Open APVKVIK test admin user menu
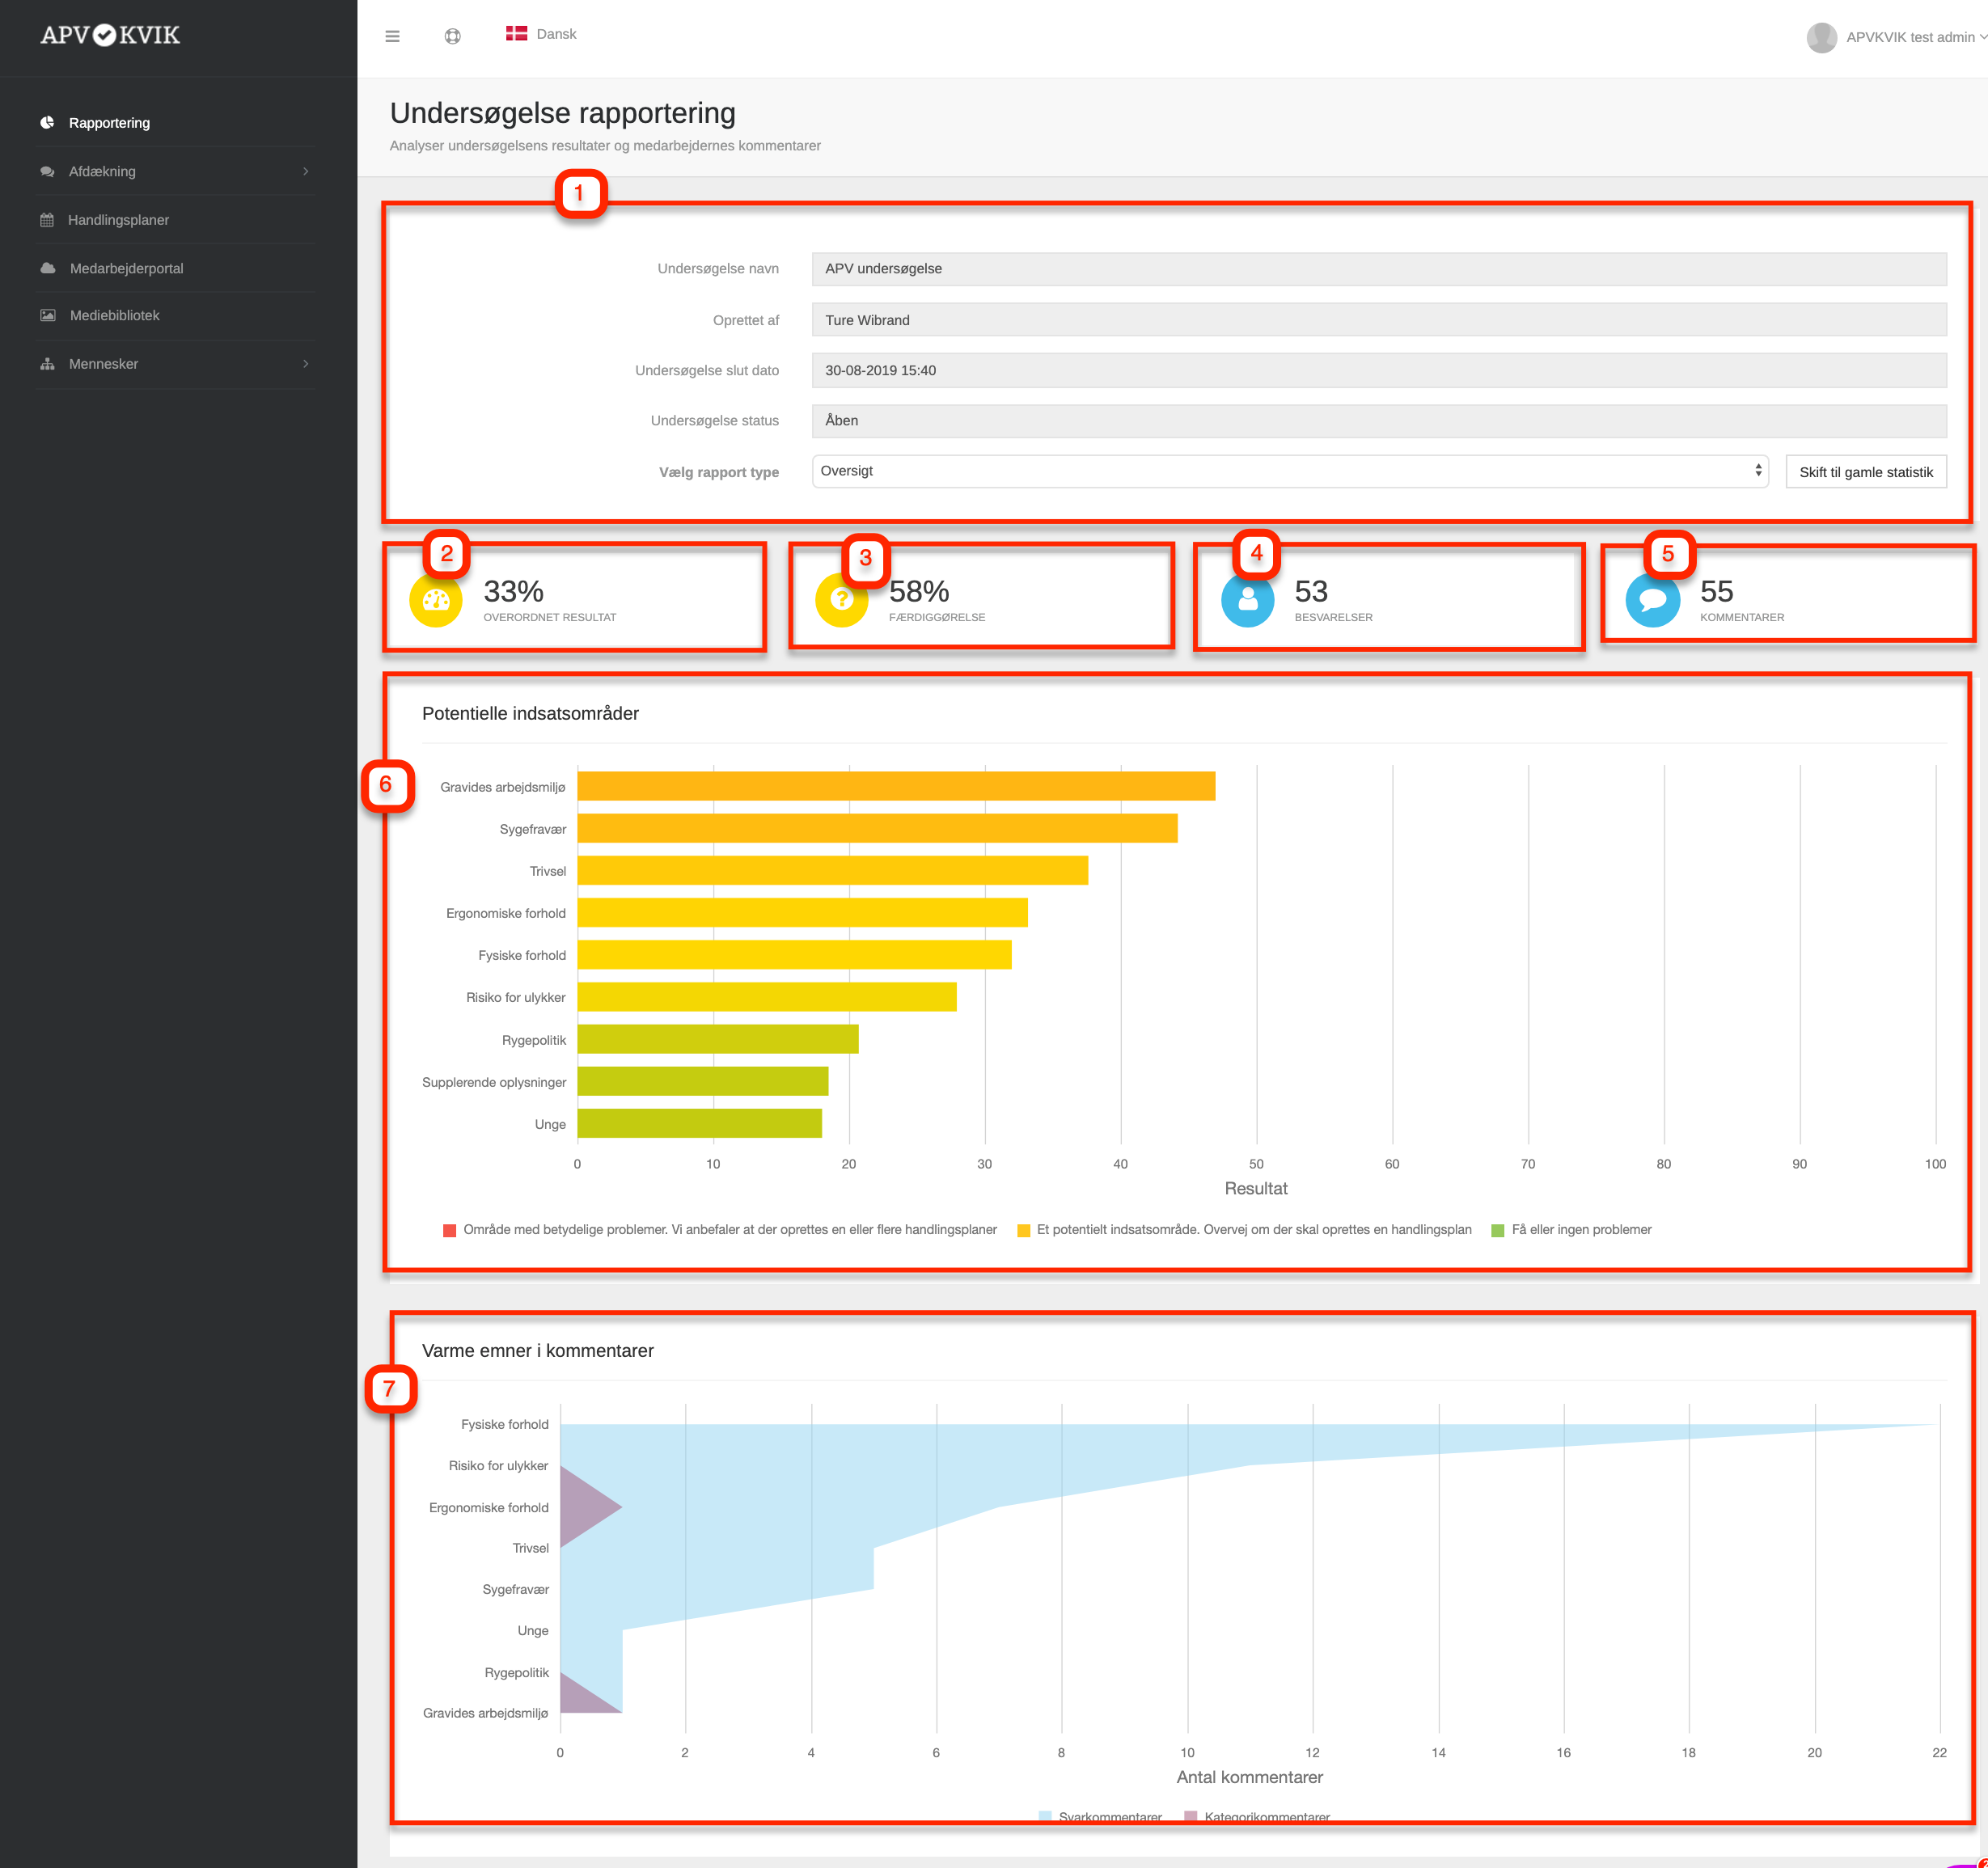1988x1868 pixels. pos(1909,37)
